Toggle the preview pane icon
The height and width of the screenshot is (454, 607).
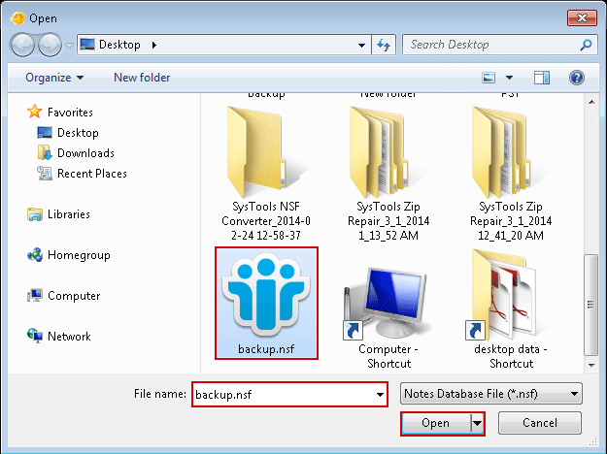542,78
